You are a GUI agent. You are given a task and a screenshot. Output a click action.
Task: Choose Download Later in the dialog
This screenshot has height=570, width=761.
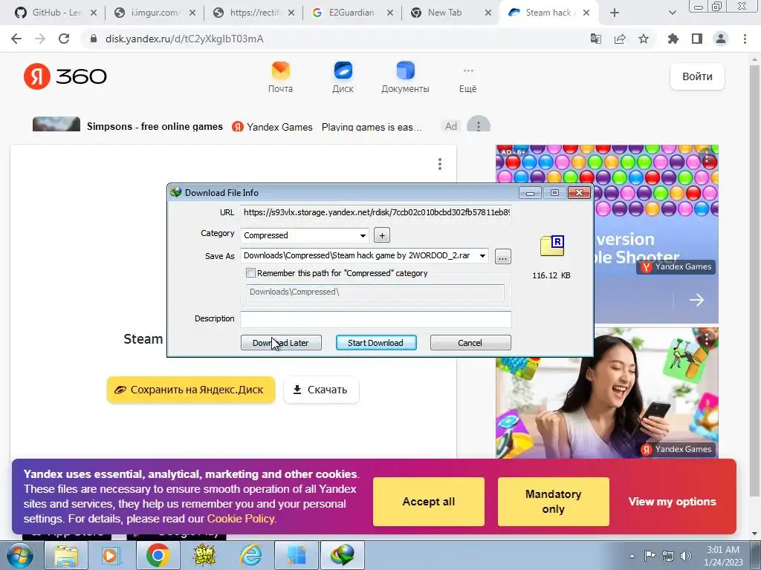click(281, 343)
